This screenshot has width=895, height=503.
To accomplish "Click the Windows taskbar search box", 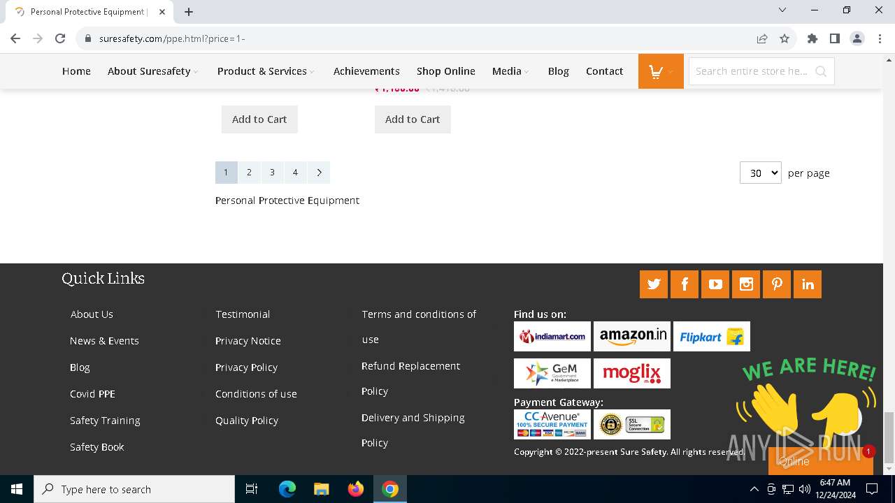I will coord(134,489).
